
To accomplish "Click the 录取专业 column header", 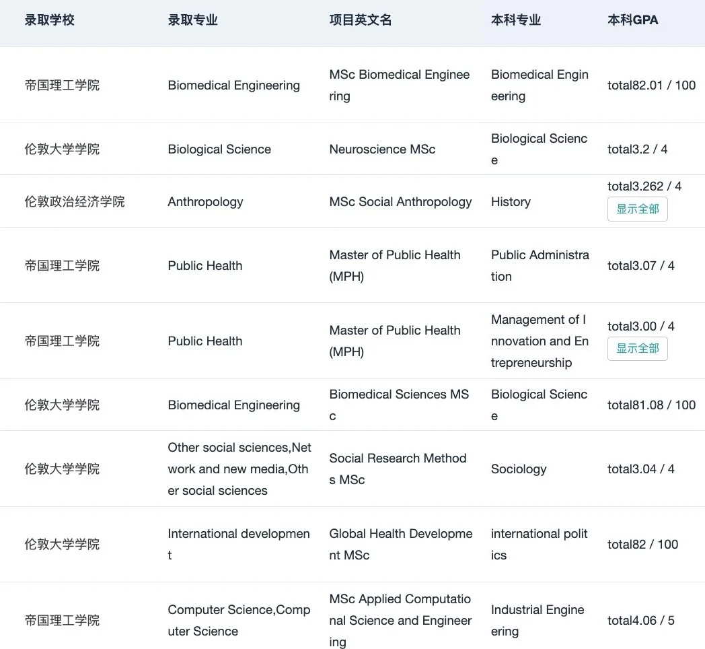I will coord(192,20).
